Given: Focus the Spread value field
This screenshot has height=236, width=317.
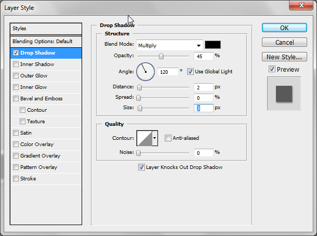Looking at the screenshot, I should point(203,98).
